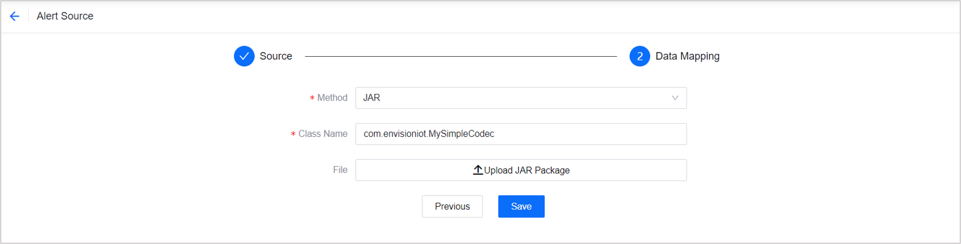Click the upload arrow icon in File field
This screenshot has width=961, height=244.
478,170
